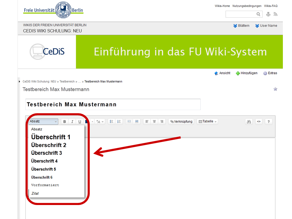Go to Testbereich breadcrumb
Viewport: 292px width, 219px height.
tap(67, 82)
